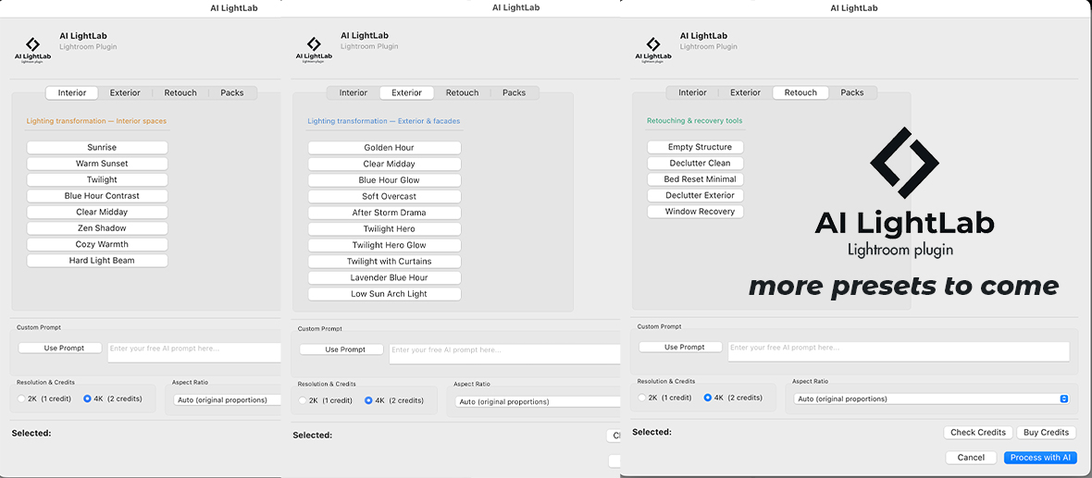
Task: Choose the Declutter Exterior tool
Action: (696, 195)
